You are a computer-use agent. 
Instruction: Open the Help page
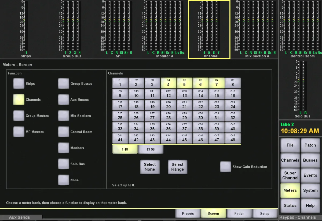pos(310,205)
